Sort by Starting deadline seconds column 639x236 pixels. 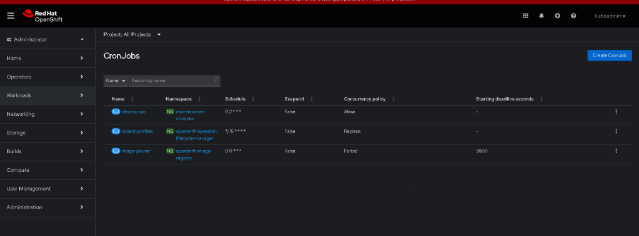pos(509,99)
